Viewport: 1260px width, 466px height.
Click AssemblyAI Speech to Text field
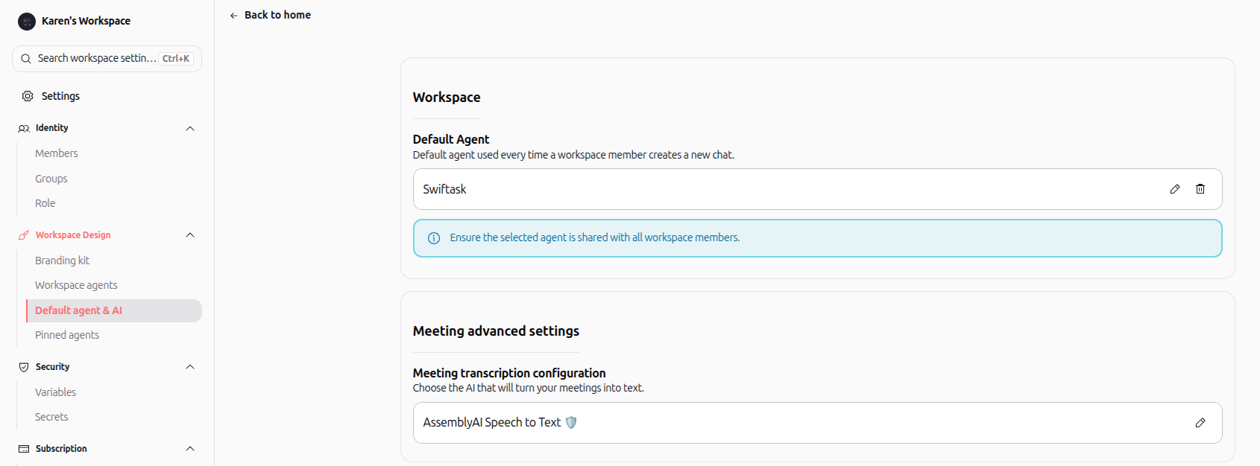pyautogui.click(x=818, y=423)
